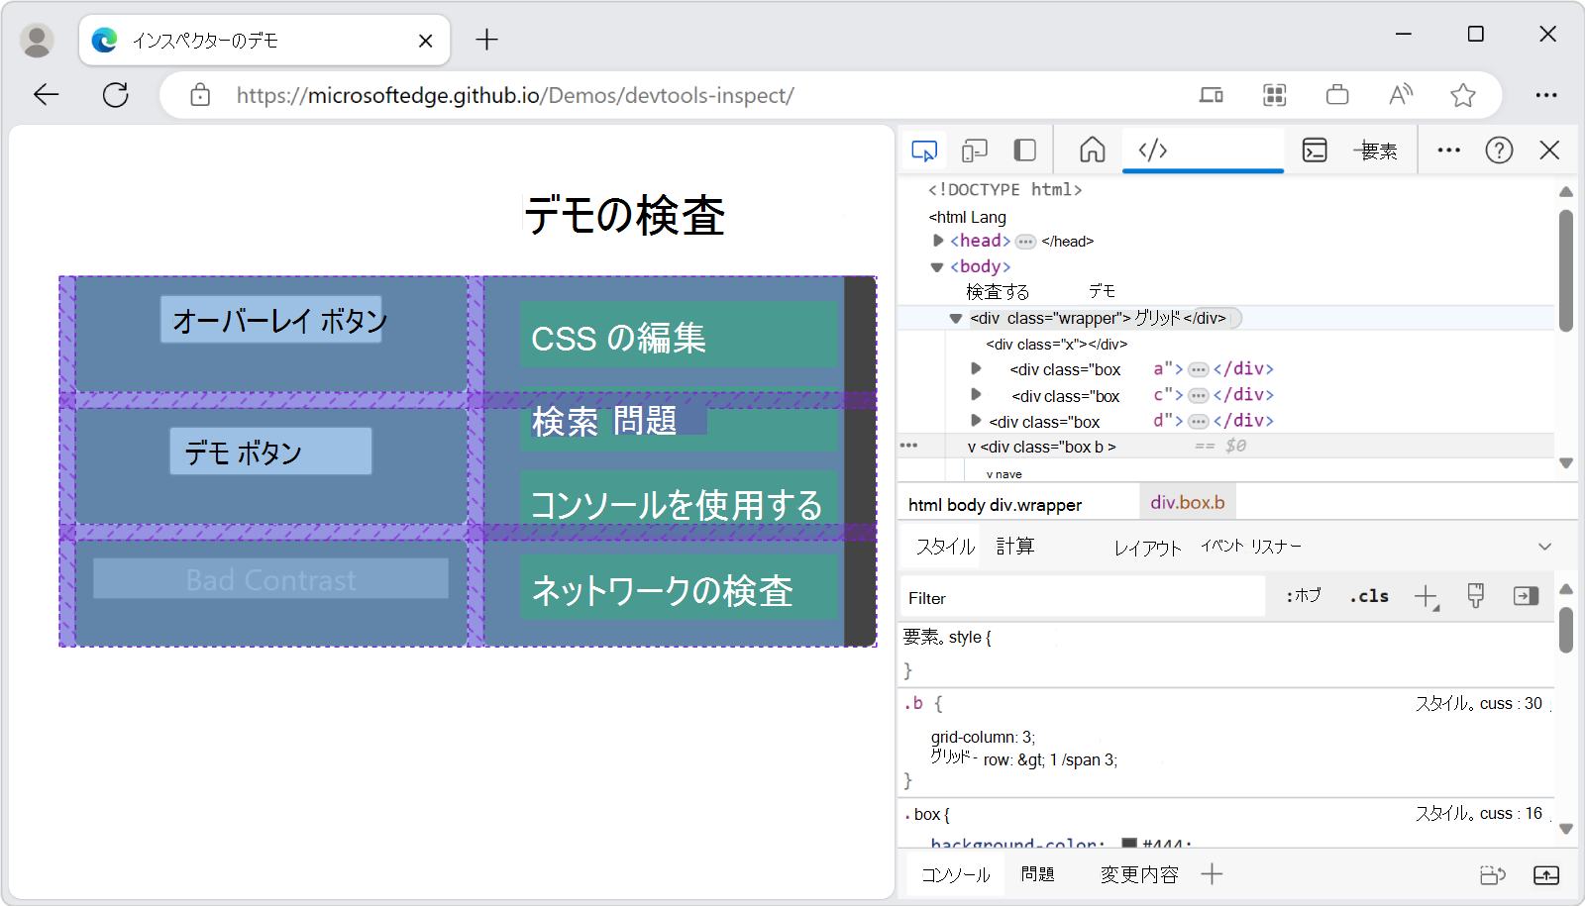Open the DevTools console drawer icon

1315,150
